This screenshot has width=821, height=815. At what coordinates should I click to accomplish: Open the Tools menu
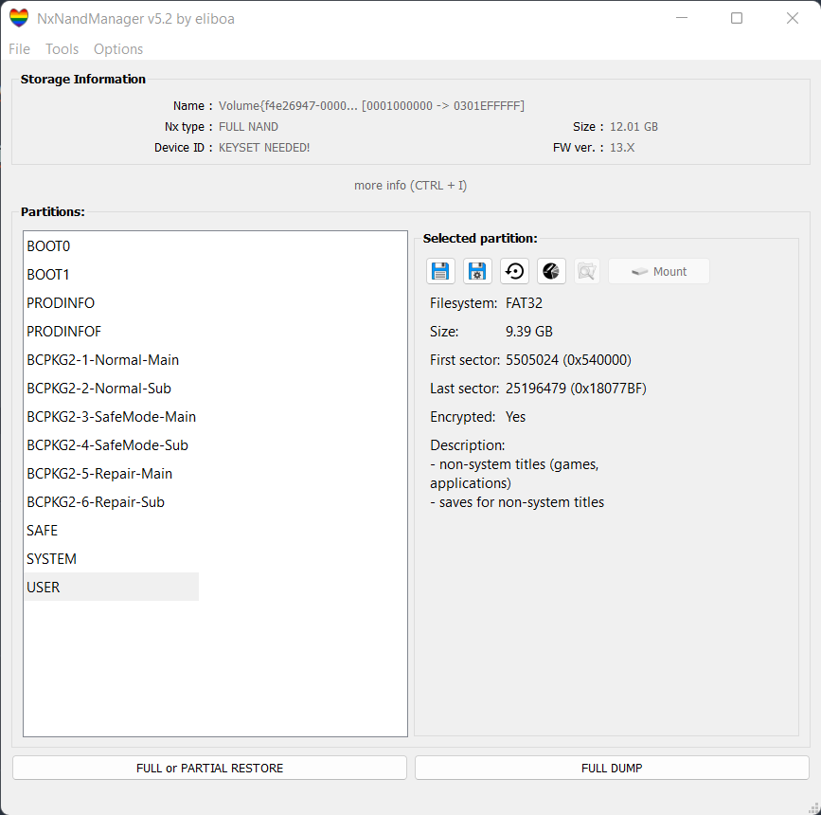coord(62,48)
